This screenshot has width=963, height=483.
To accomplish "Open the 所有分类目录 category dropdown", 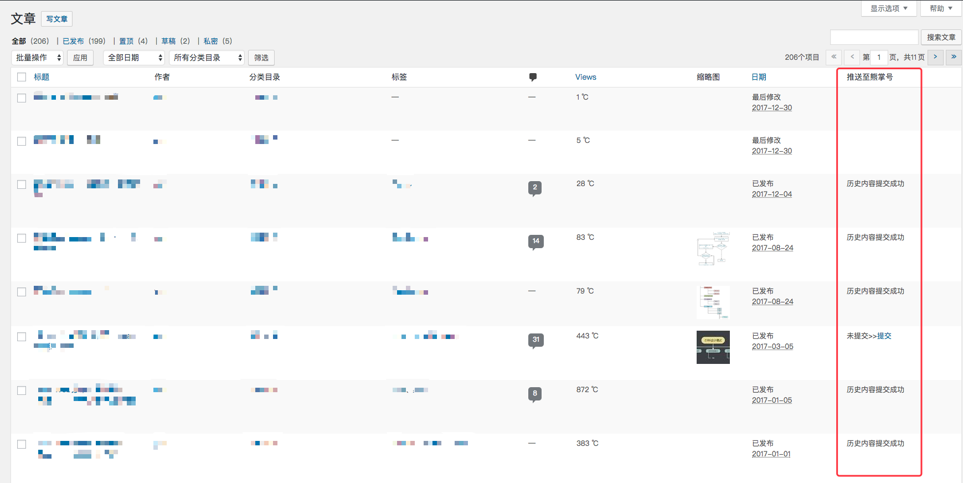I will coord(207,58).
